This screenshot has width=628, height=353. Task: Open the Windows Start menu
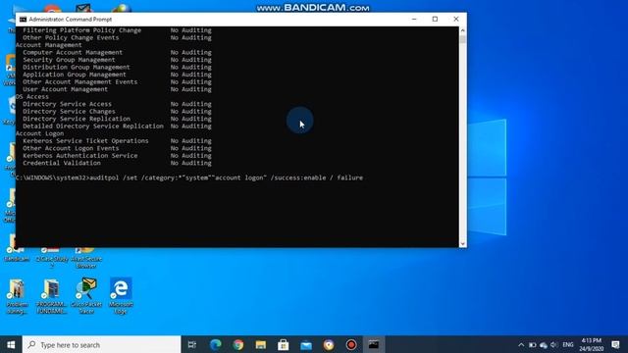point(11,344)
